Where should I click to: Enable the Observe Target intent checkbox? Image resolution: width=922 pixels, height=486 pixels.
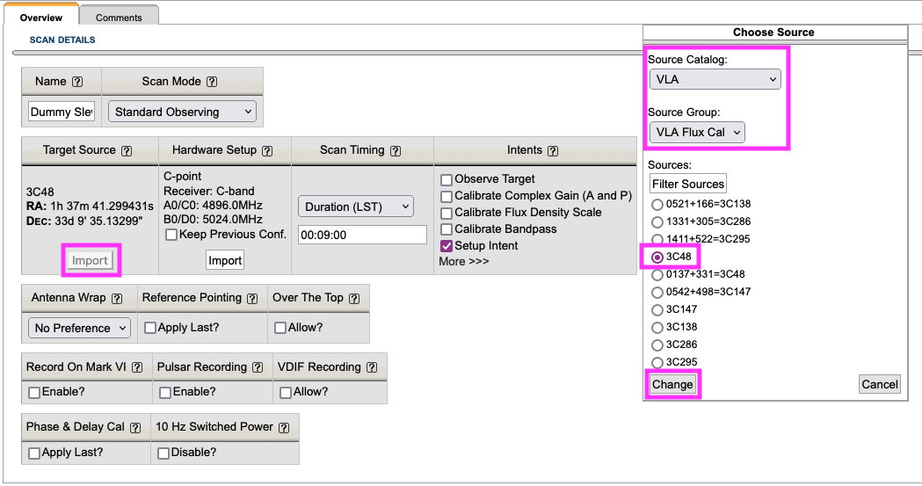tap(446, 179)
